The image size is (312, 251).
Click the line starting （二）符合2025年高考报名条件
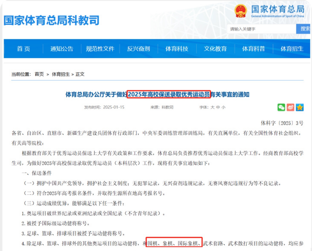tap(94, 193)
